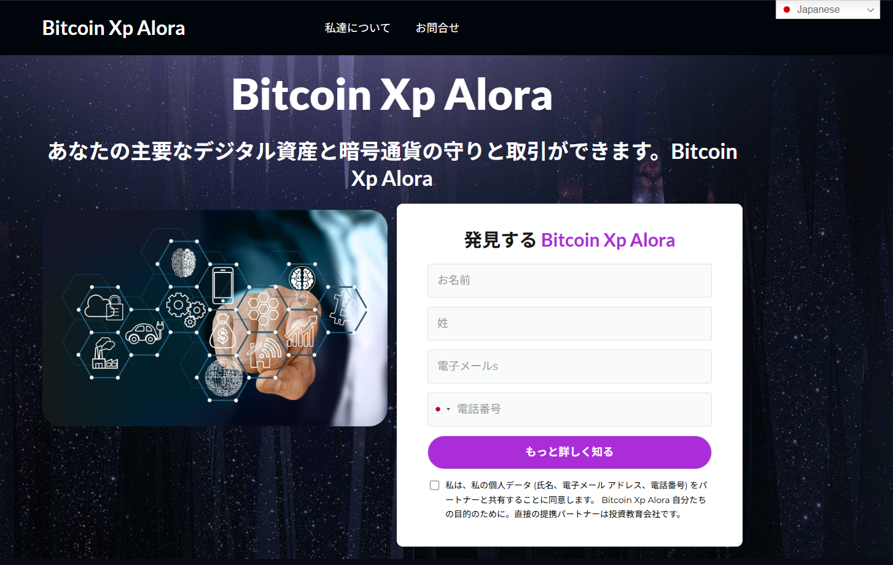Screen dimensions: 893x565
Task: Open the 私達について menu item
Action: point(357,28)
